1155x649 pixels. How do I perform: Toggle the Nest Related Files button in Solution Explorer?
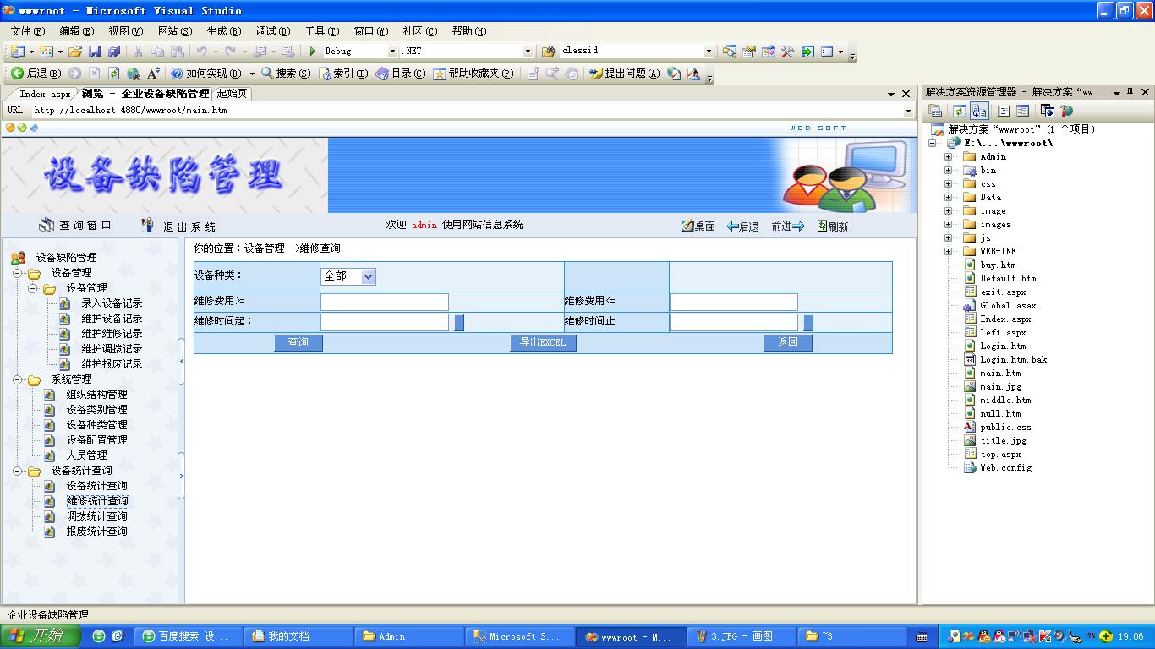979,111
